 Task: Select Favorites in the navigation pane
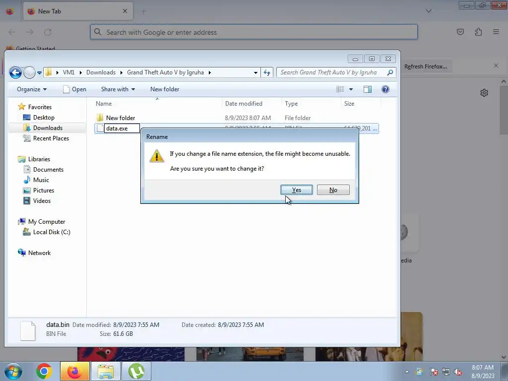(x=40, y=107)
